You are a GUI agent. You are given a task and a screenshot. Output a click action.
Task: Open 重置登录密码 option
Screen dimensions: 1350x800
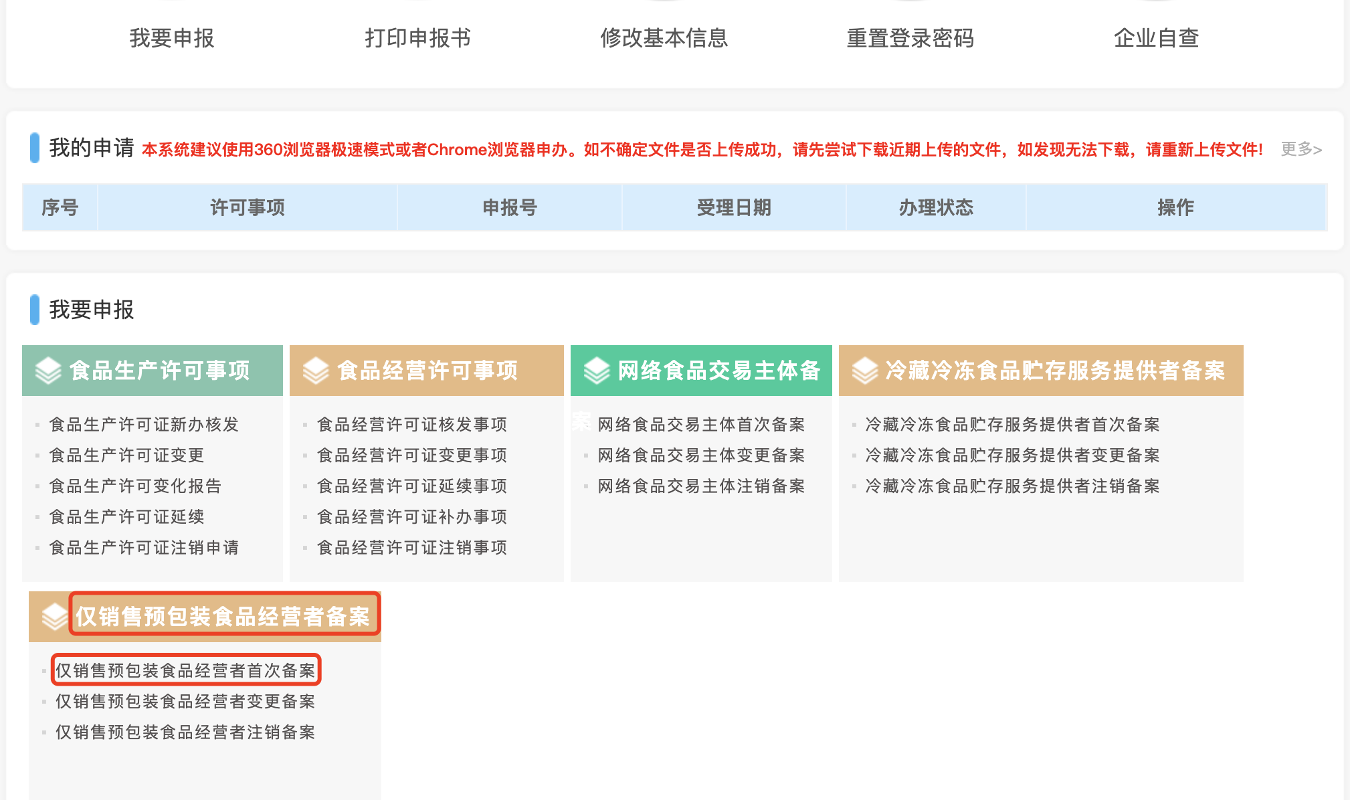tap(910, 38)
